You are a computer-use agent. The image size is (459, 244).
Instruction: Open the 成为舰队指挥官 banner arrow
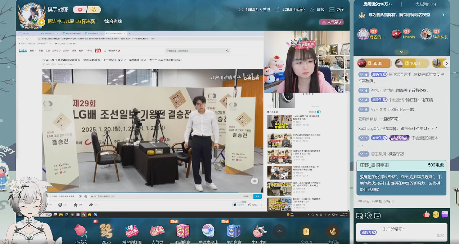point(443,15)
